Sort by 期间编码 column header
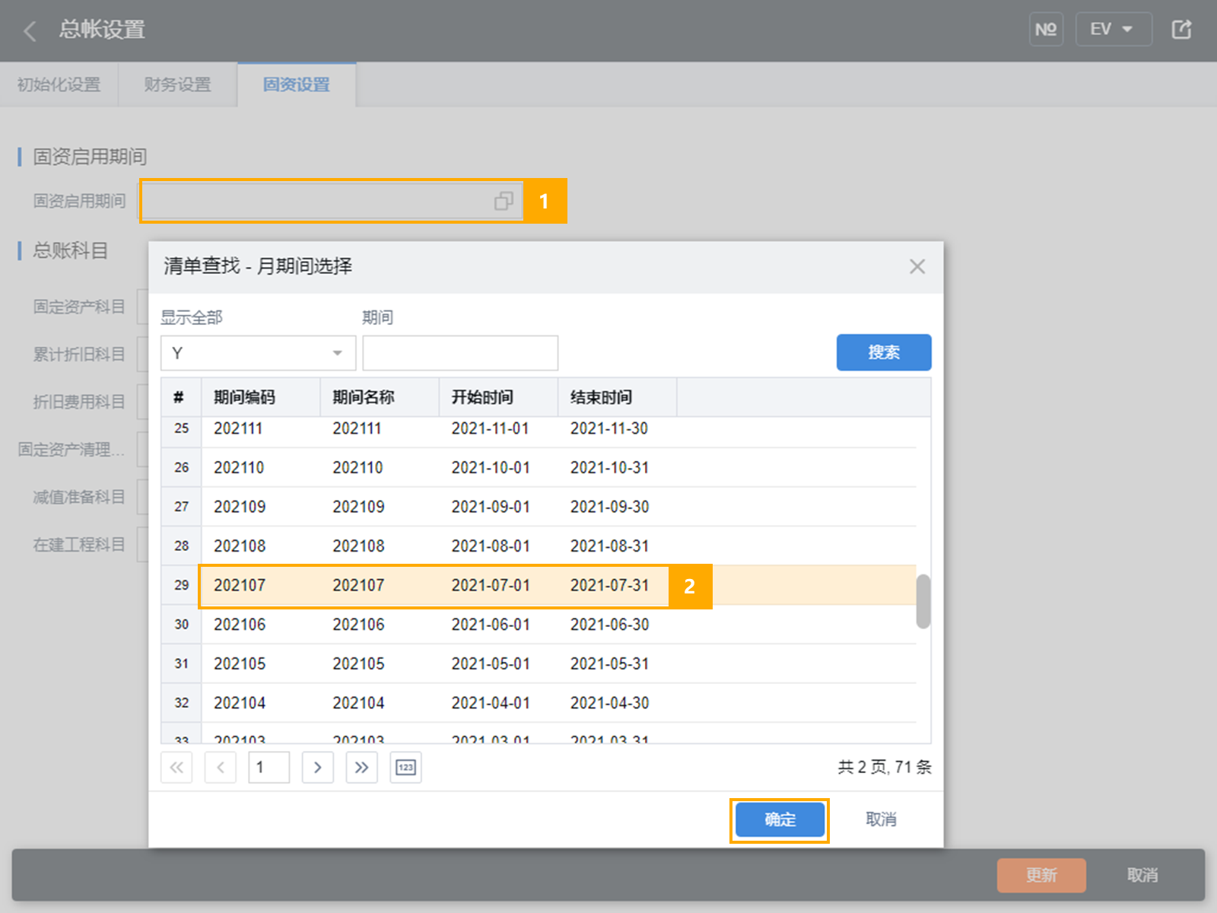The image size is (1217, 913). pyautogui.click(x=261, y=397)
